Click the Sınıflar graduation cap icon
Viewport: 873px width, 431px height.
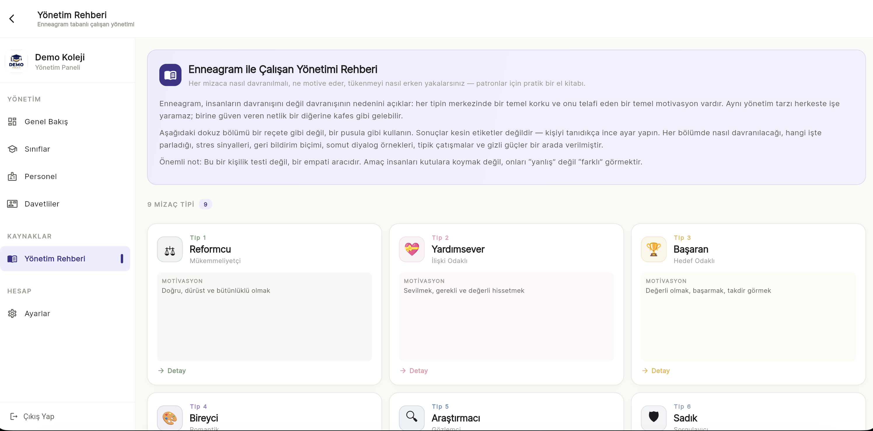12,149
